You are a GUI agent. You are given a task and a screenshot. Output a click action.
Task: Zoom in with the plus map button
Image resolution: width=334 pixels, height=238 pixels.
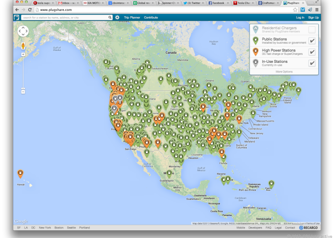pyautogui.click(x=23, y=54)
